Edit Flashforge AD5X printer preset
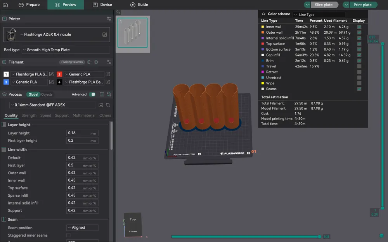This screenshot has width=388, height=242. 105,34
